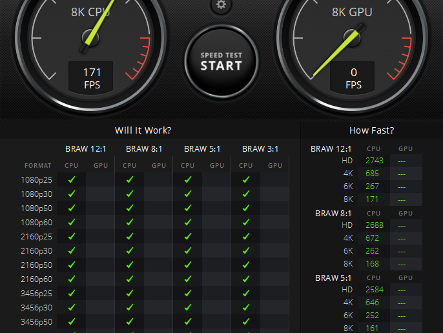
Task: Start the speed test
Action: point(221,61)
